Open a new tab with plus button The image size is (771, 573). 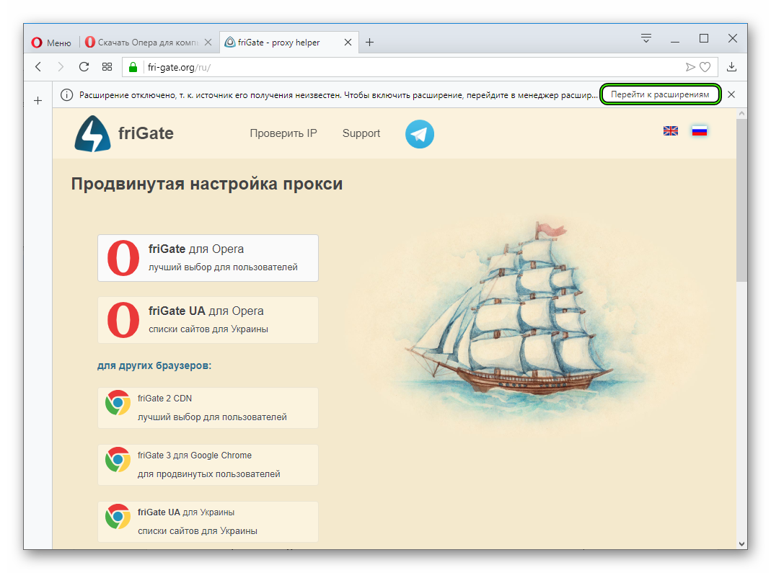click(370, 43)
